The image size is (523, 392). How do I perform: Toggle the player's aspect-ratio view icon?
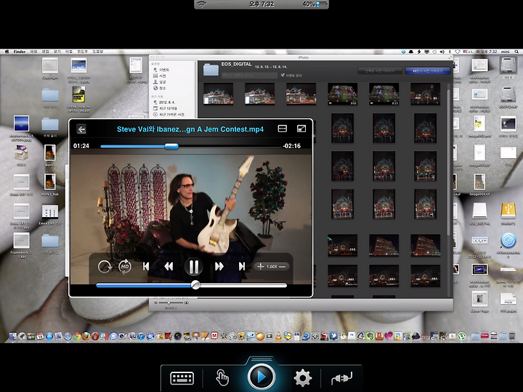[282, 128]
